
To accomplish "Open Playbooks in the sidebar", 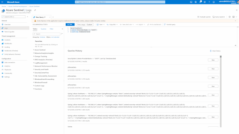I will click(x=8, y=70).
